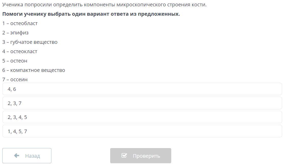Click the list line "4 – остеокласт"
This screenshot has width=287, height=164.
click(20, 51)
